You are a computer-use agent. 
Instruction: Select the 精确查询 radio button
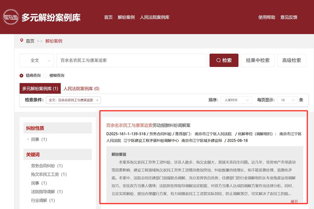[22, 75]
